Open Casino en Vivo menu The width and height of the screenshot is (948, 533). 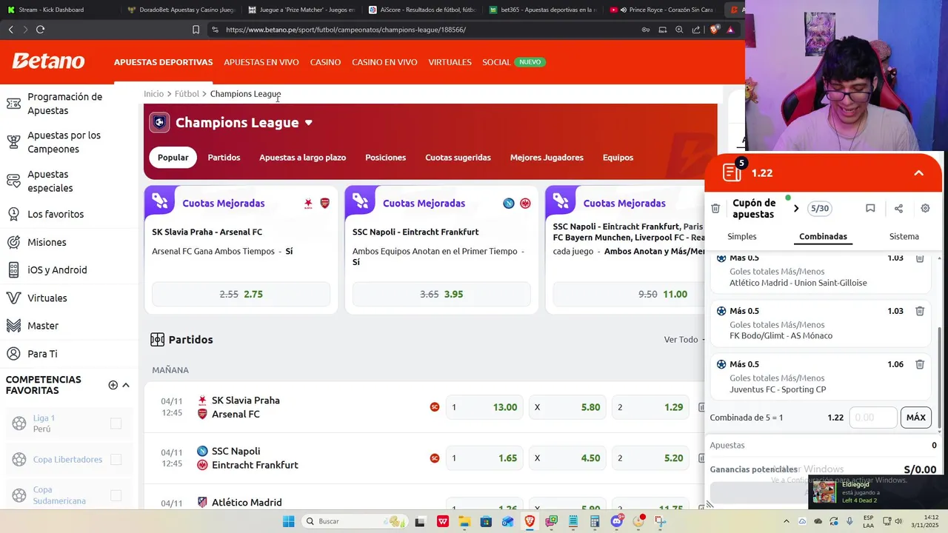[384, 62]
